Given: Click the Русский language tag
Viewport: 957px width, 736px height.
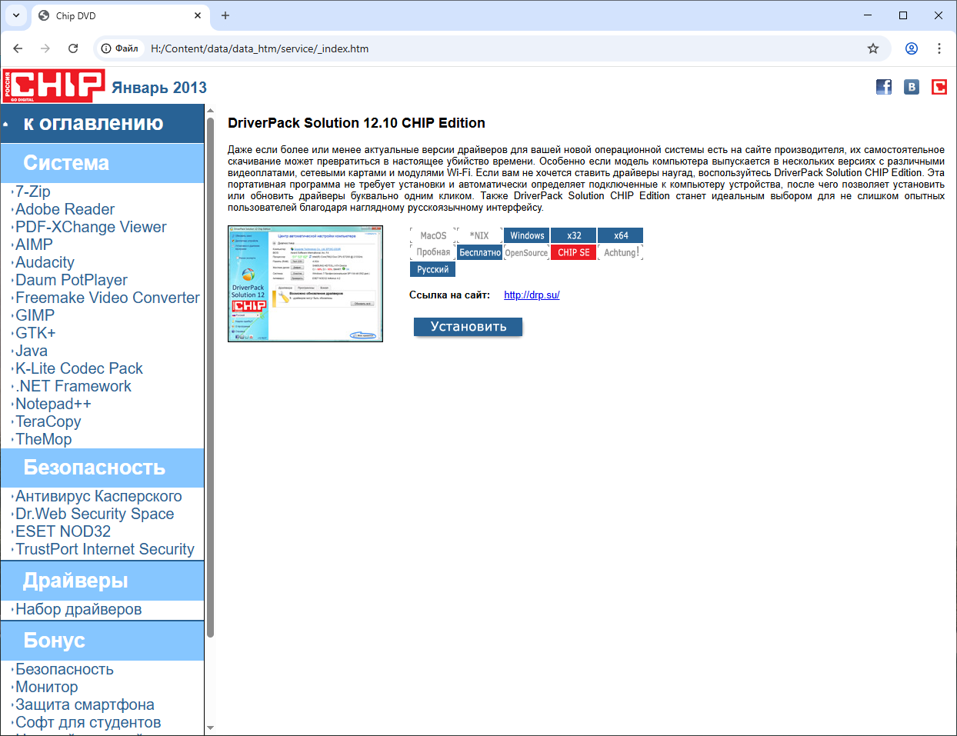Looking at the screenshot, I should [433, 269].
